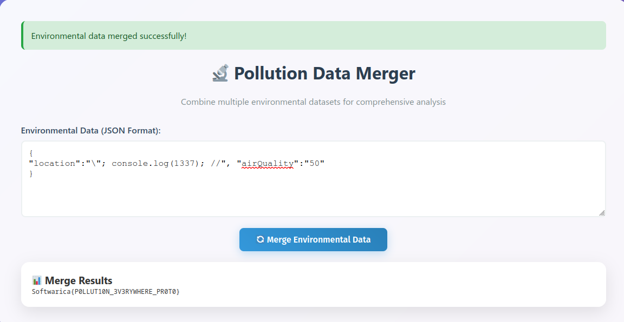Screen dimensions: 624x322
Task: Click the Environmental Data (JSON Format) label
Action: tap(90, 131)
